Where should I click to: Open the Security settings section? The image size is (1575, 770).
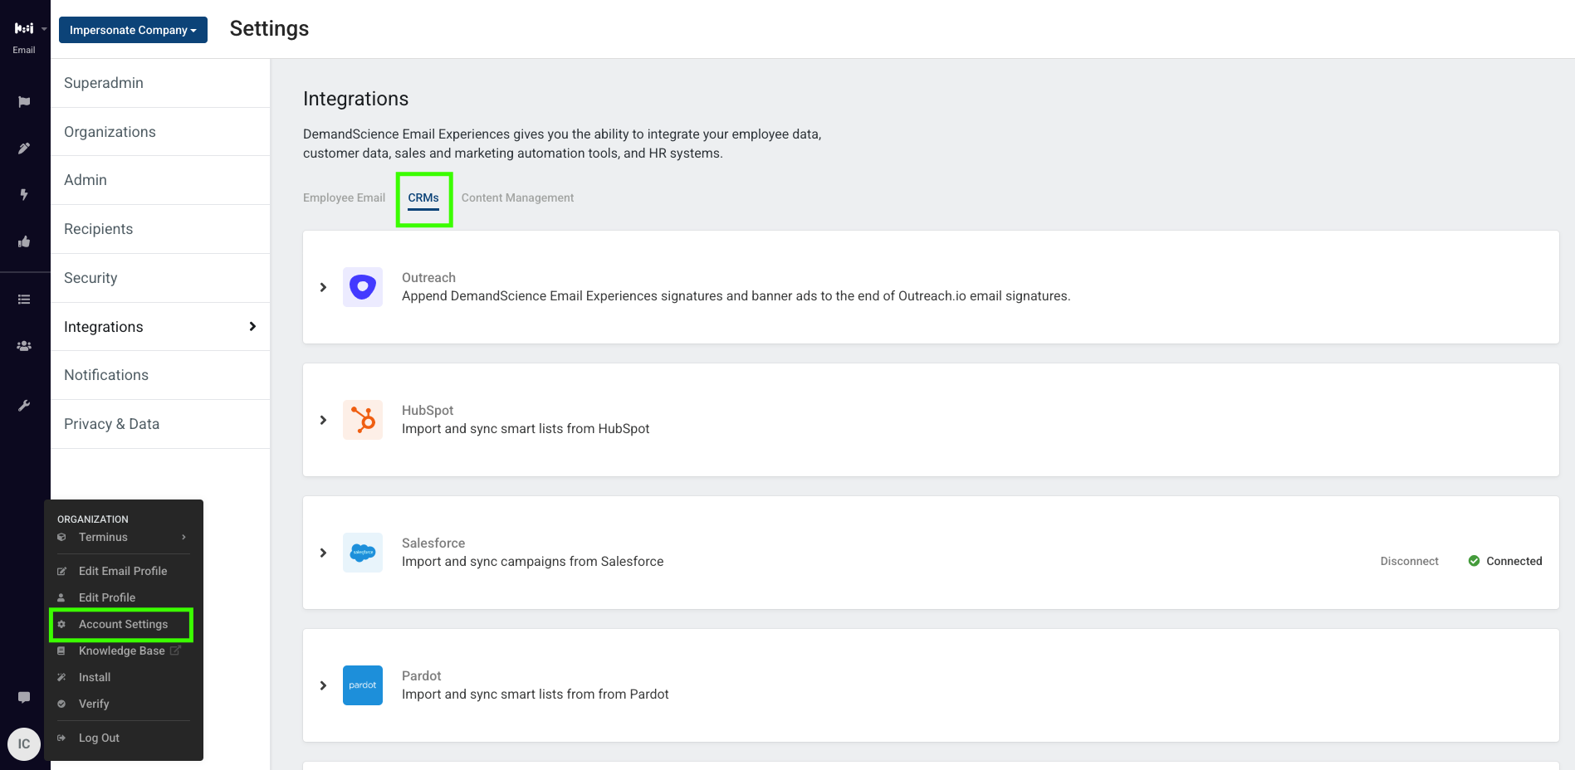click(160, 278)
